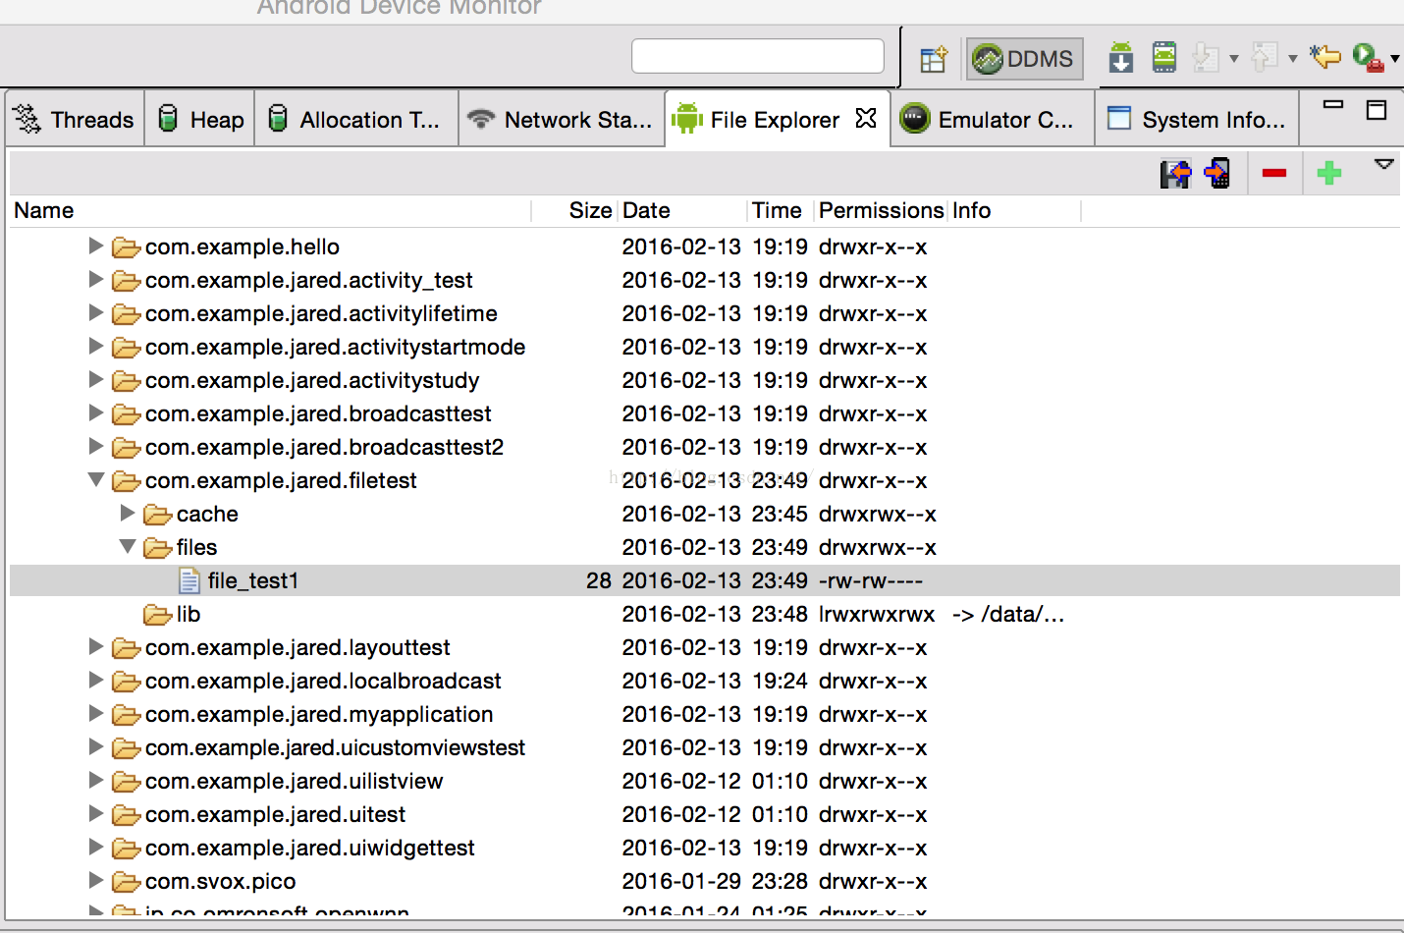Click the red minus Delete selection icon
Viewport: 1404px width, 933px height.
(x=1274, y=174)
